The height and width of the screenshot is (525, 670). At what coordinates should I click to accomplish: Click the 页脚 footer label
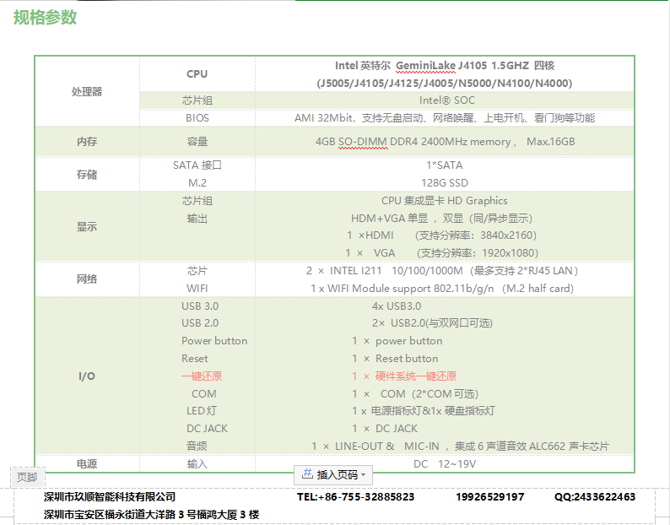[x=27, y=477]
